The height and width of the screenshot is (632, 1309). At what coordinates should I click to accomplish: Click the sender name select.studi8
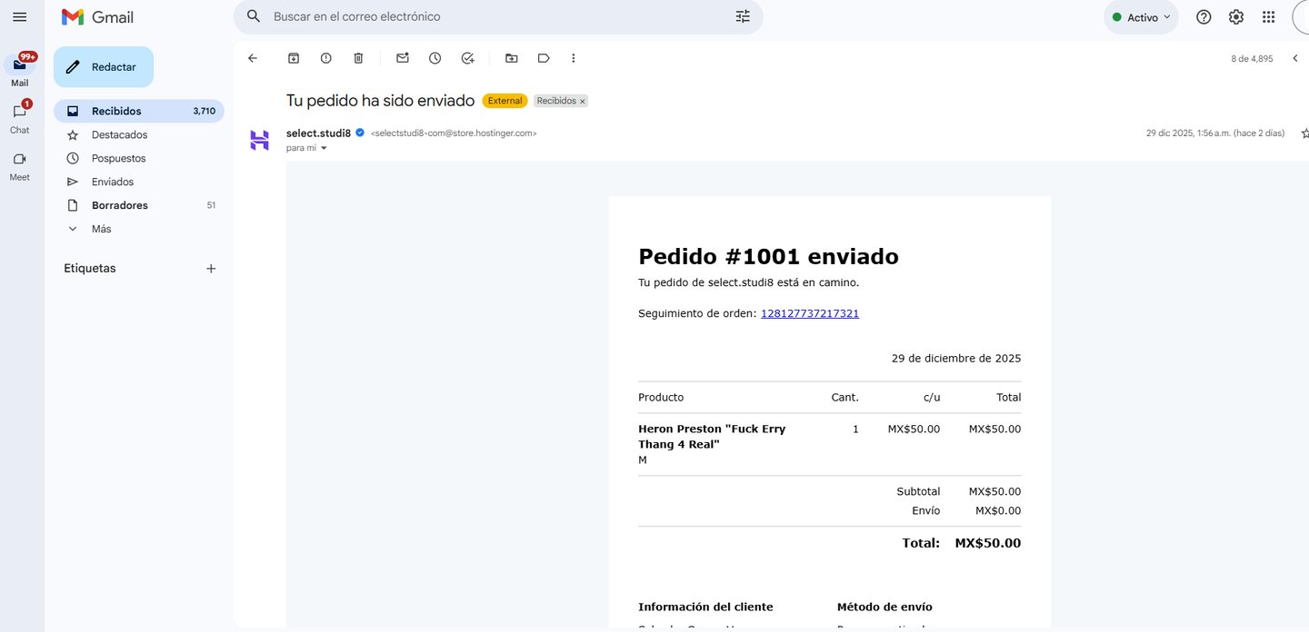[318, 133]
